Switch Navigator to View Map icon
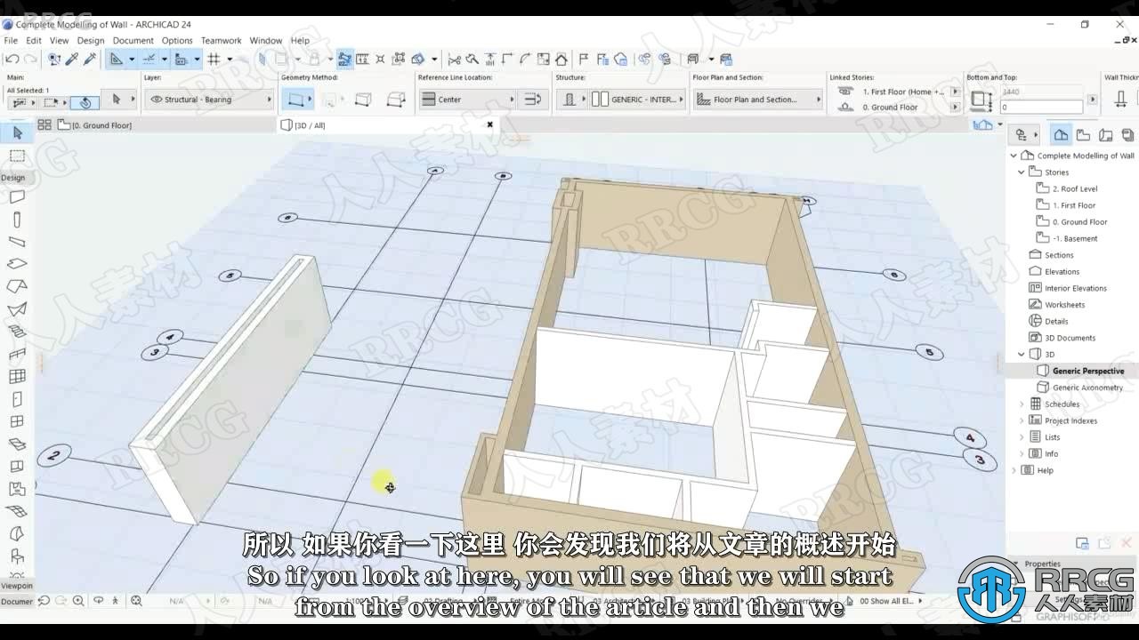The width and height of the screenshot is (1139, 640). click(1083, 135)
